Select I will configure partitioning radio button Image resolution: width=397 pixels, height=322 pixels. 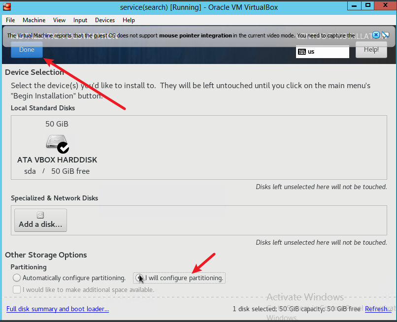click(x=139, y=278)
